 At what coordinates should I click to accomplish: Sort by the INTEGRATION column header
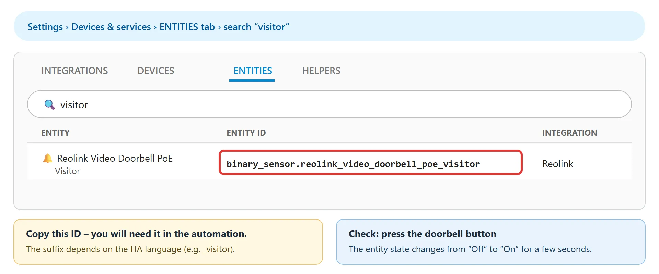[570, 133]
